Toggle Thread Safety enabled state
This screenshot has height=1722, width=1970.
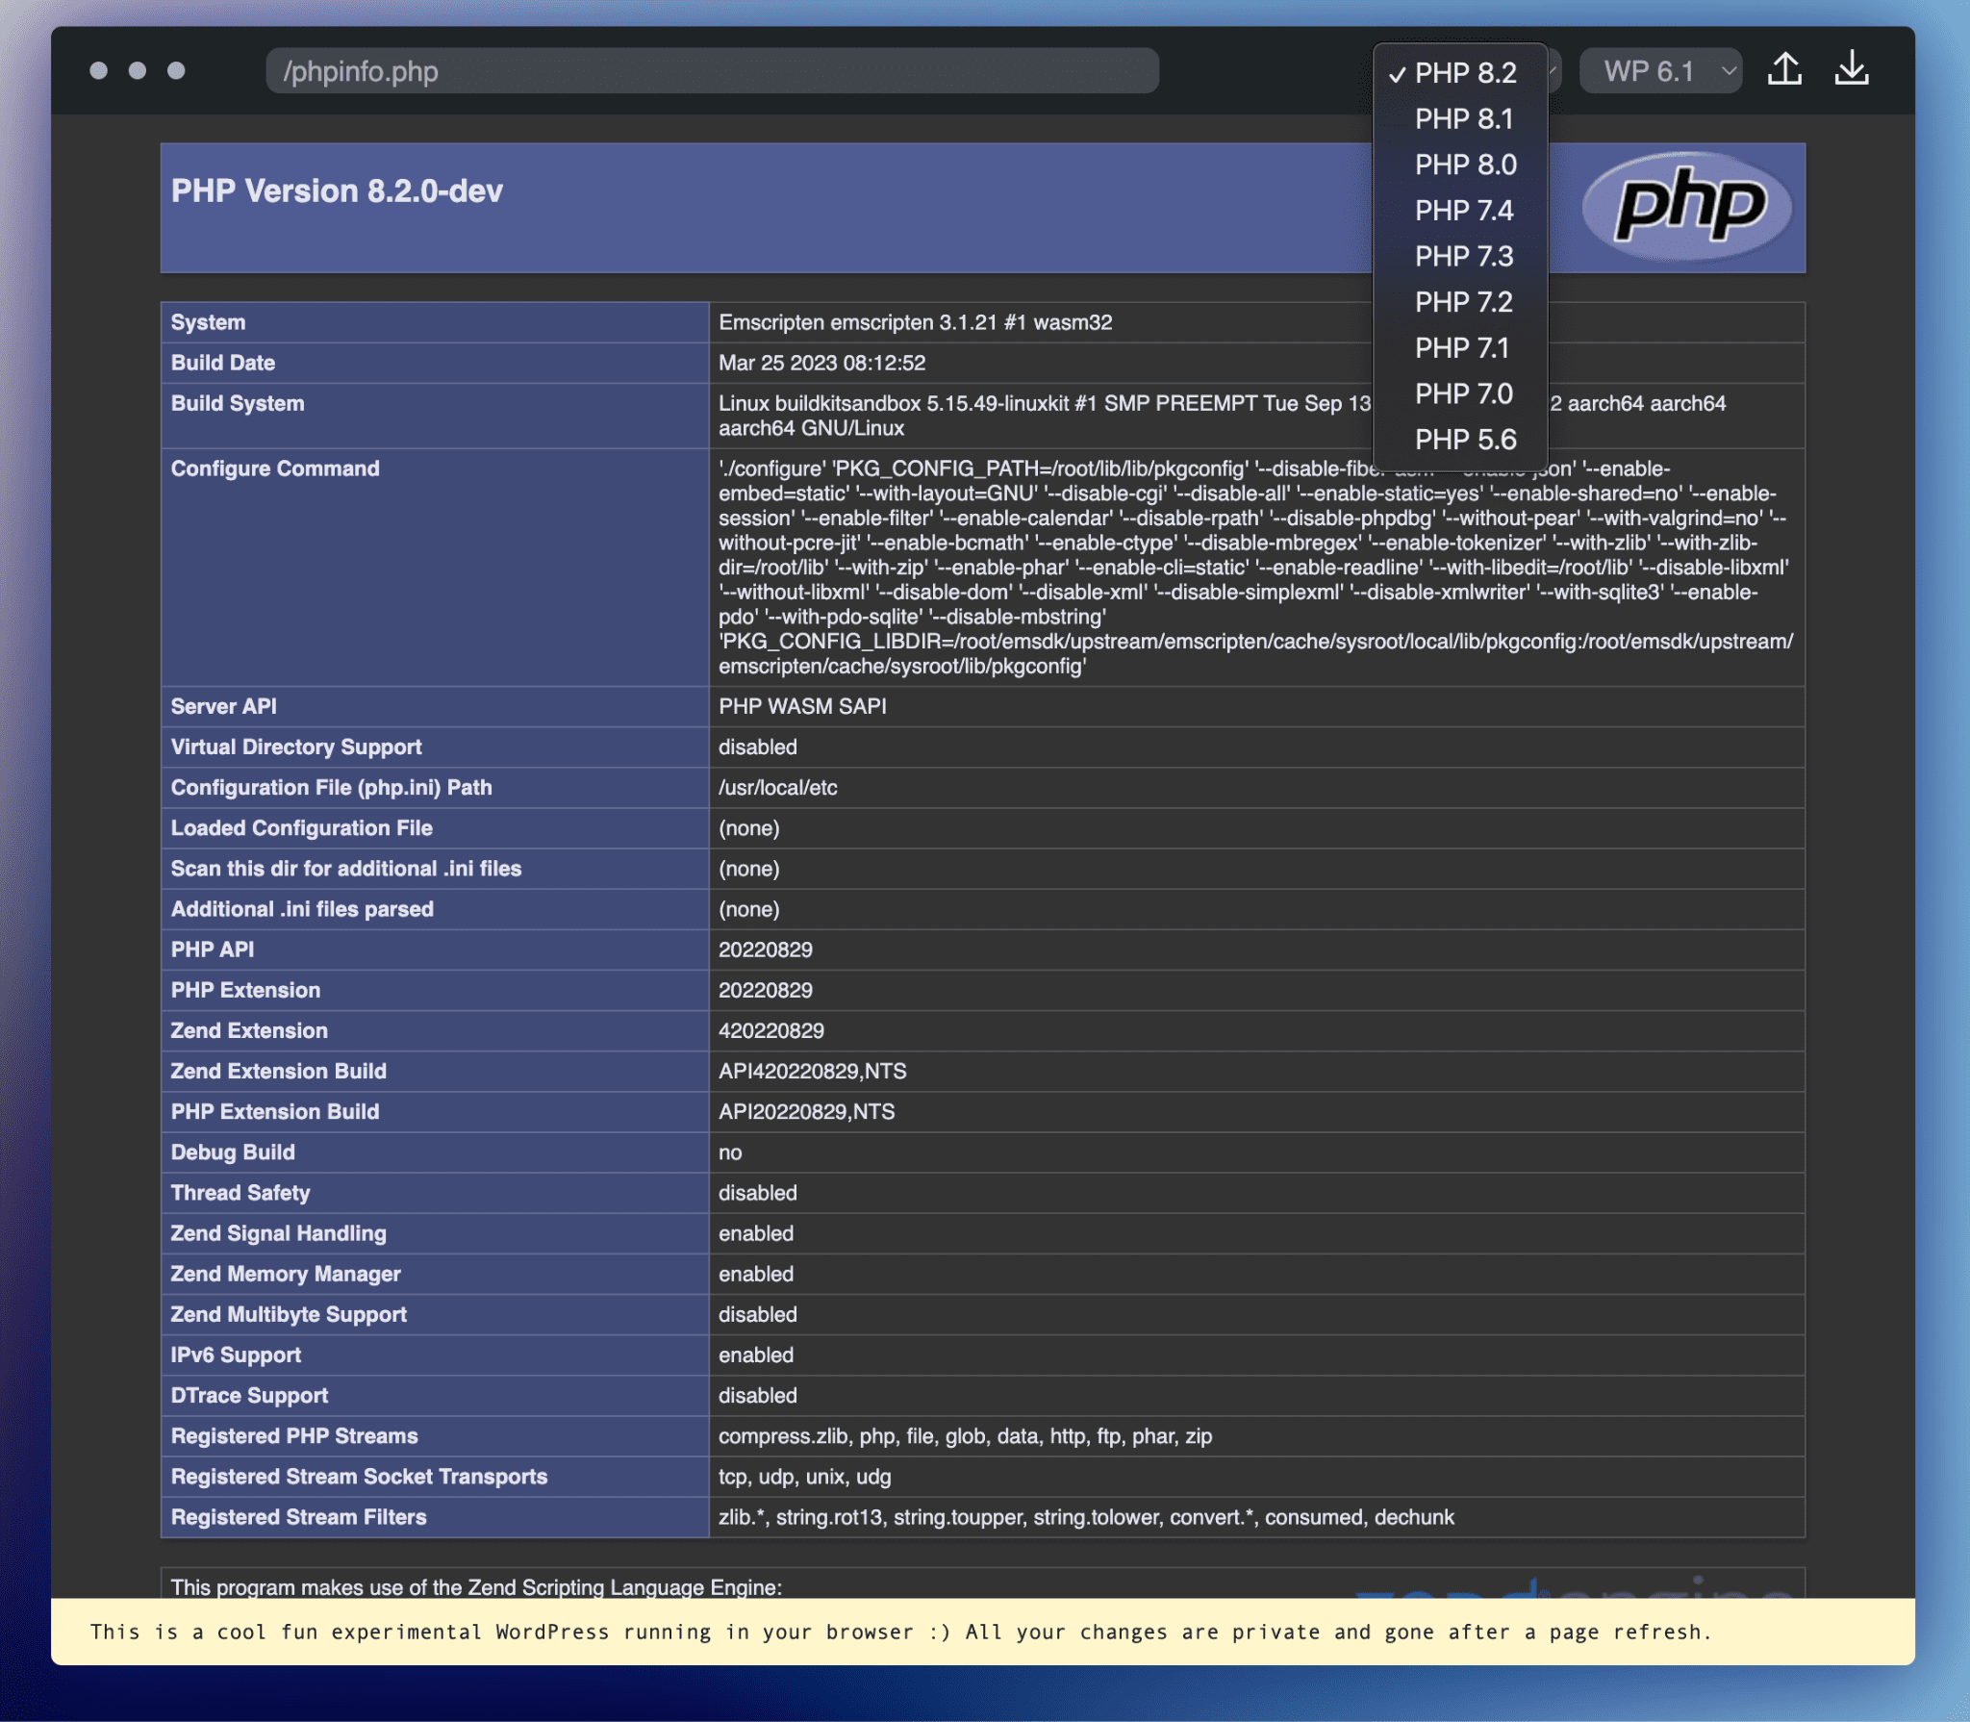point(755,1193)
